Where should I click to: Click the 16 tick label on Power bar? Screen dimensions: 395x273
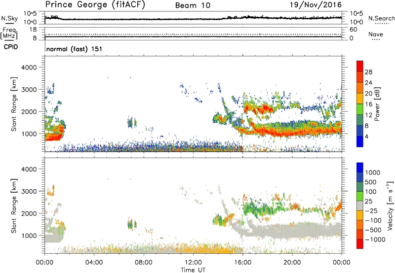[x=368, y=104]
